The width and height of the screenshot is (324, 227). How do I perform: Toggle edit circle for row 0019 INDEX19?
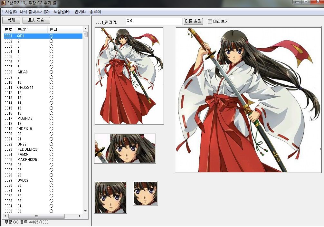click(52, 129)
